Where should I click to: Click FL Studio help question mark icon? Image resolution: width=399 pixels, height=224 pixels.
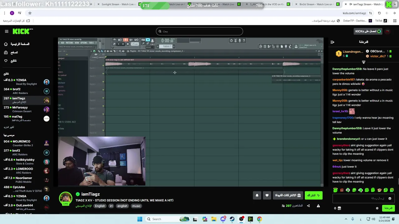tap(244, 40)
